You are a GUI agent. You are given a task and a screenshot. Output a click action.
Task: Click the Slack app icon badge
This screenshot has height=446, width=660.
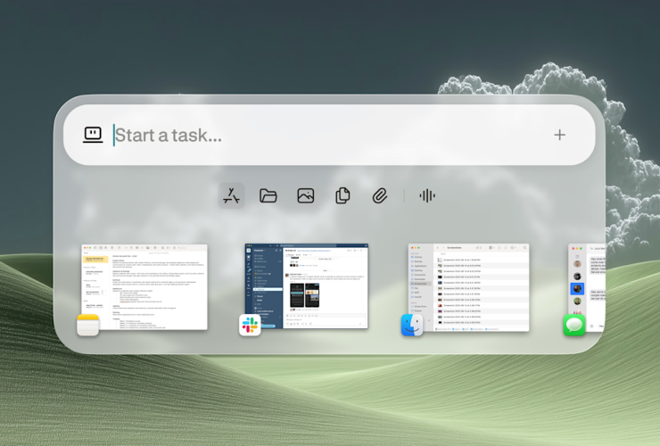pos(250,325)
